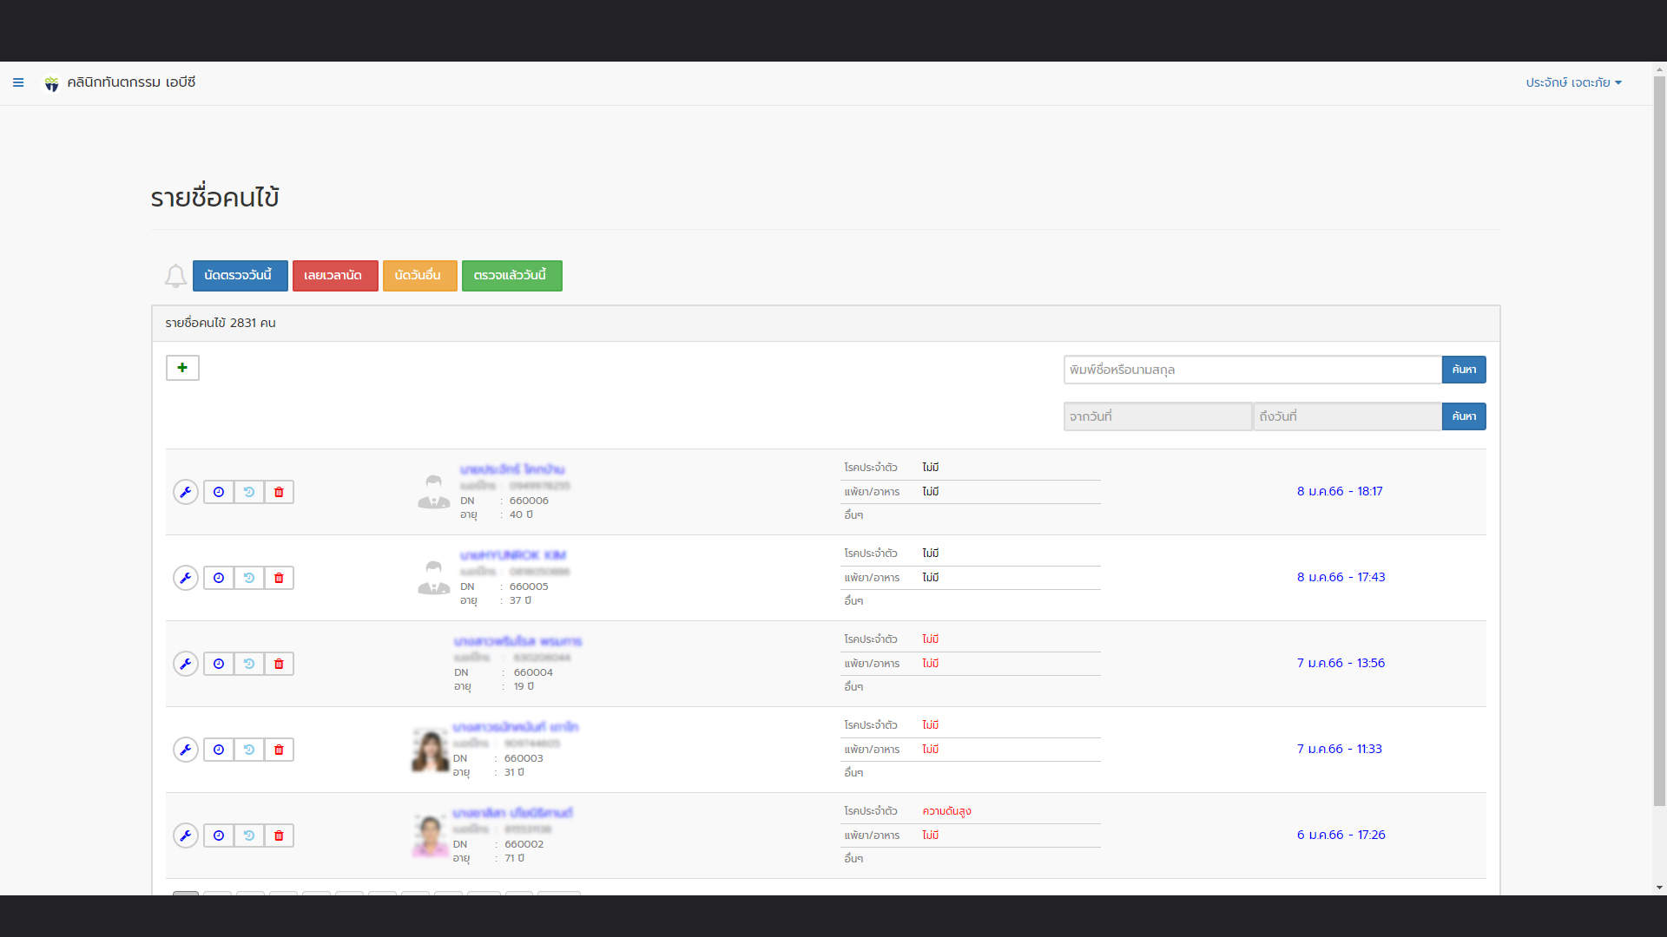
Task: Open the ถึงวันที่ date picker field
Action: (1347, 416)
